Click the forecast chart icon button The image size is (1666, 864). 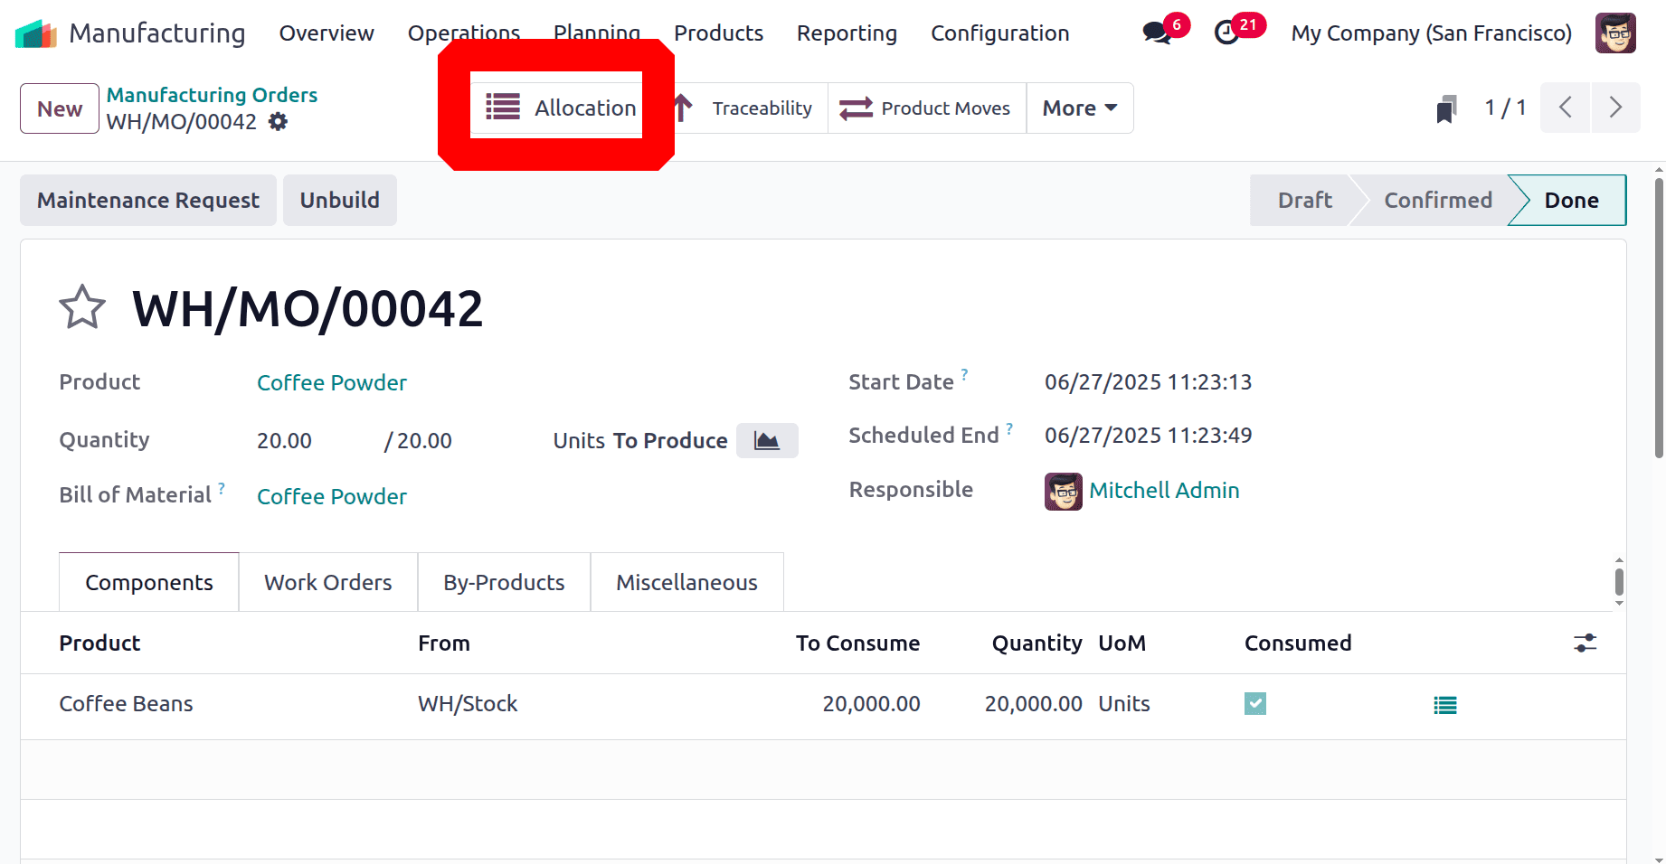click(767, 440)
